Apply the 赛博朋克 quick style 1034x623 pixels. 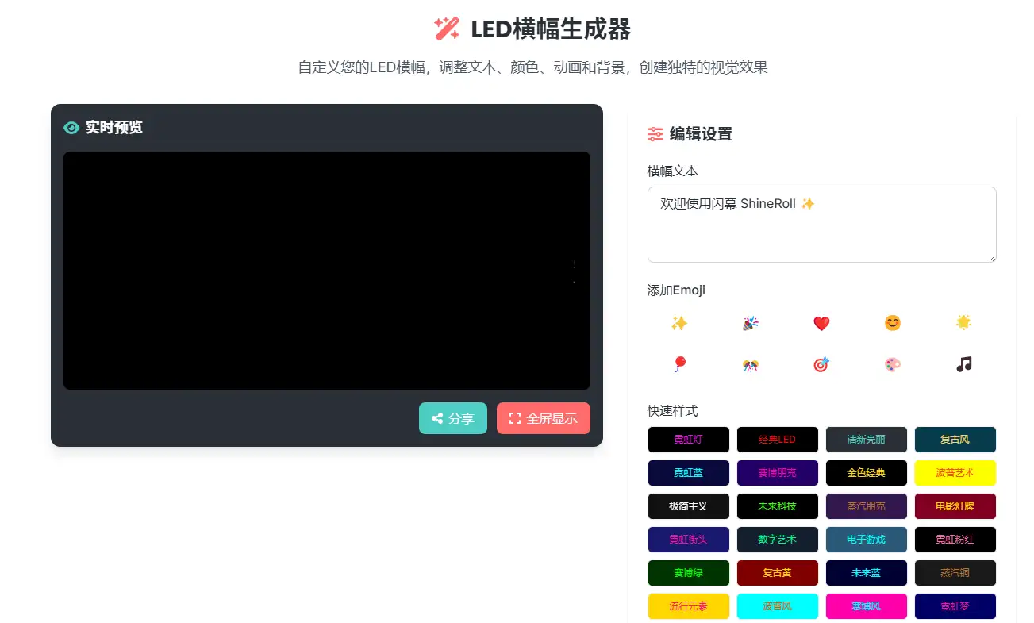pyautogui.click(x=777, y=473)
